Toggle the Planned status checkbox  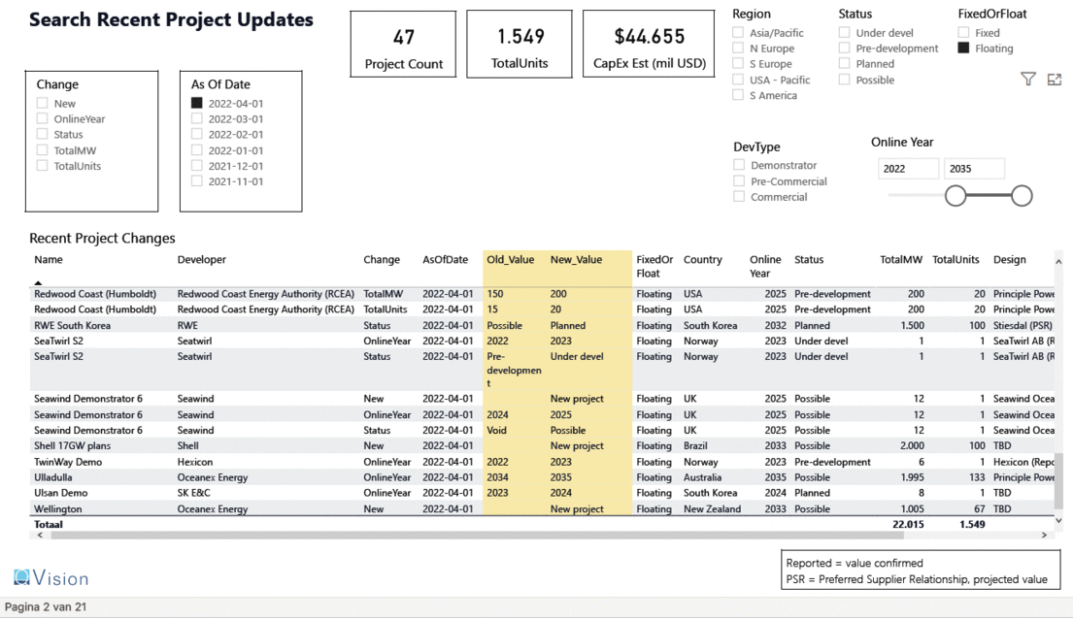[845, 64]
